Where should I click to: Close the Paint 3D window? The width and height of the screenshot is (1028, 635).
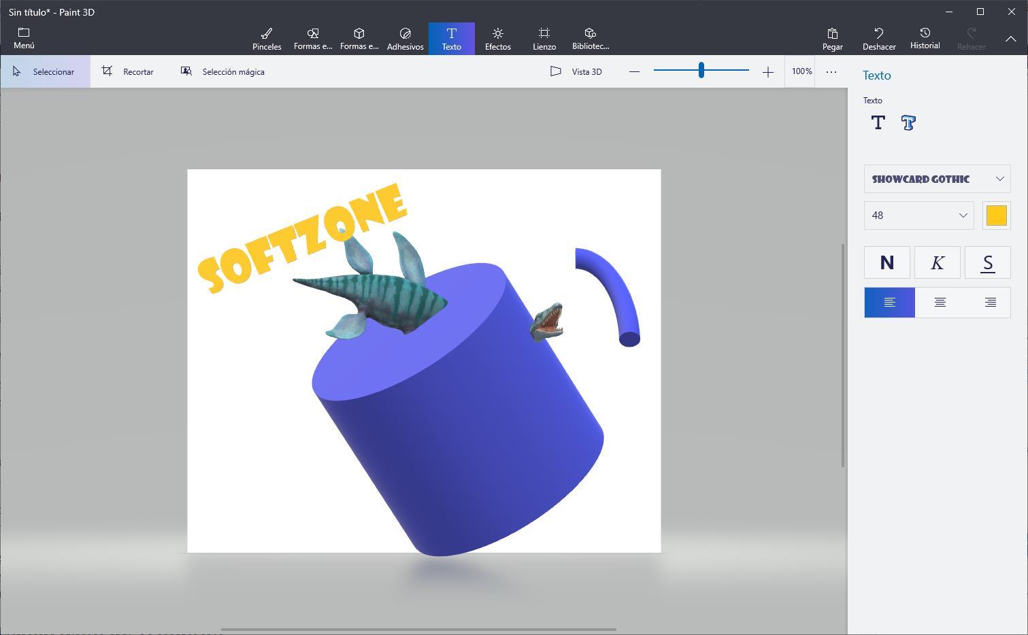[x=1012, y=12]
